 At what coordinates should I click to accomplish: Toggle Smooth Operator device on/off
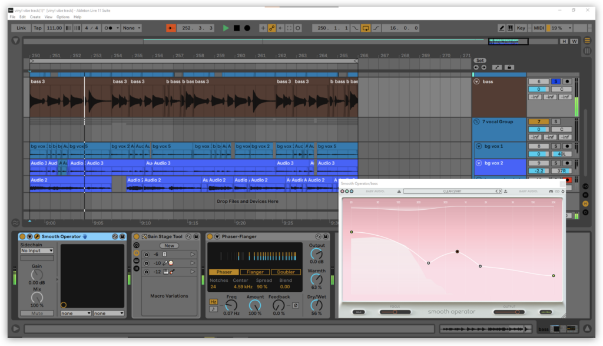coord(22,237)
